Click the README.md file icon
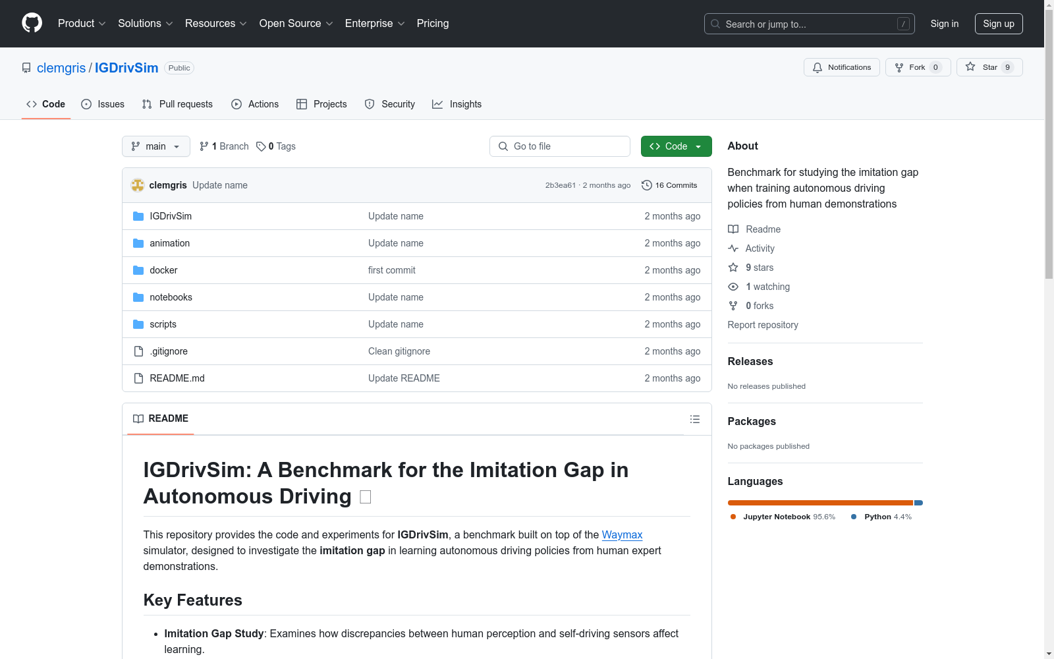 tap(138, 378)
